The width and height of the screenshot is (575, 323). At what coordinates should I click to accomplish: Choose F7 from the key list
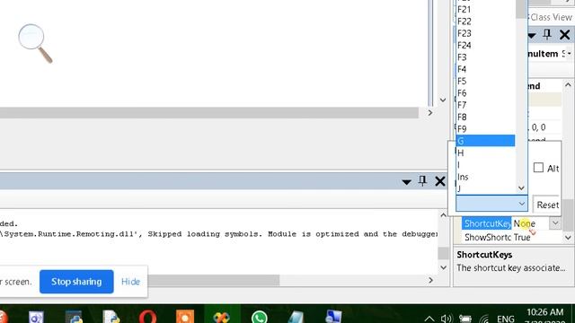click(485, 105)
